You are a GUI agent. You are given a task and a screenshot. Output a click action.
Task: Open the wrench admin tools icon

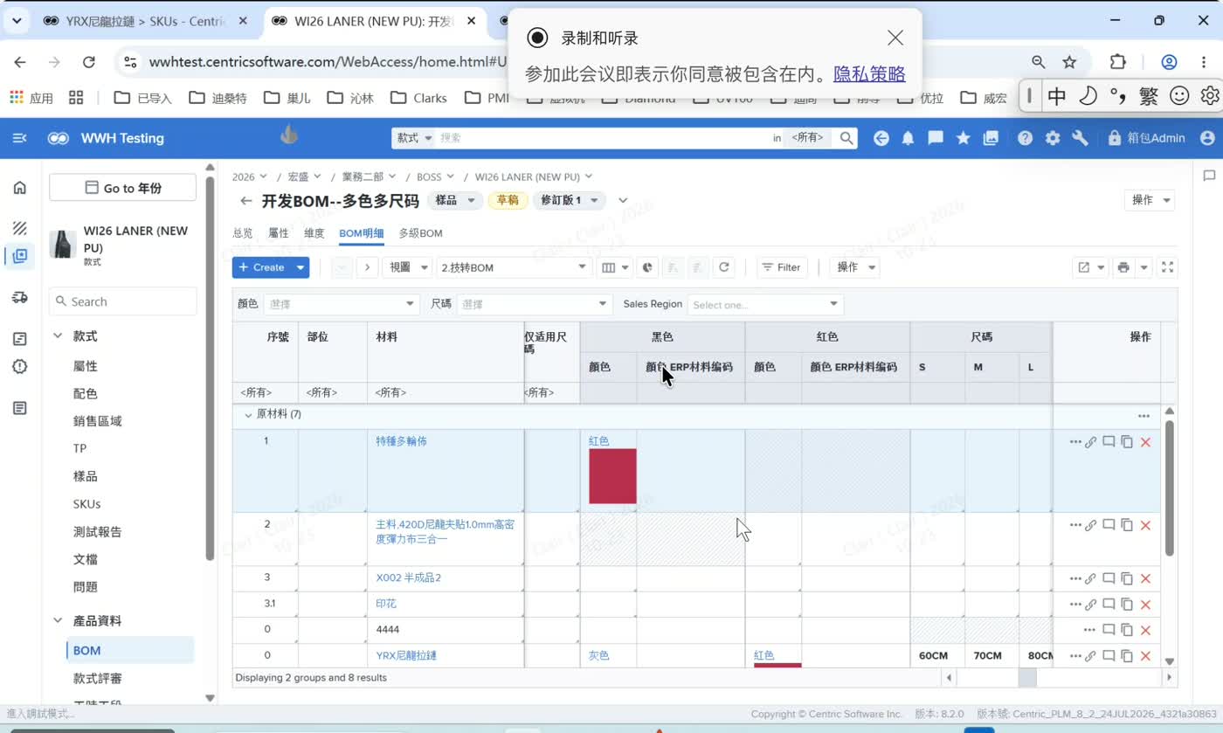1080,138
